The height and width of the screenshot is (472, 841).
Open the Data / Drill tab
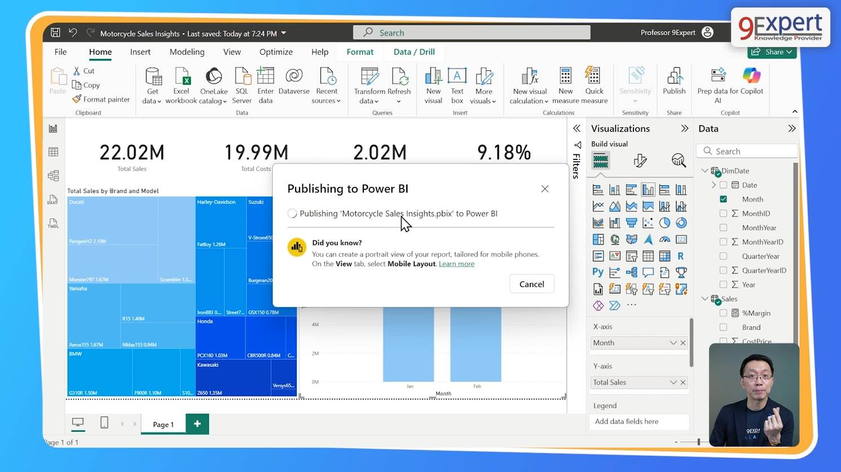point(414,51)
